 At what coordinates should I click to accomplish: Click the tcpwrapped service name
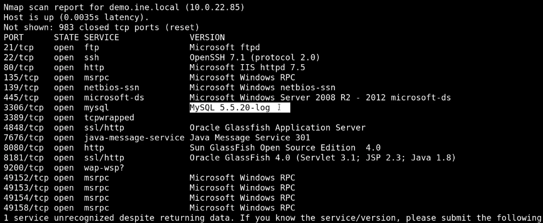[x=109, y=117]
